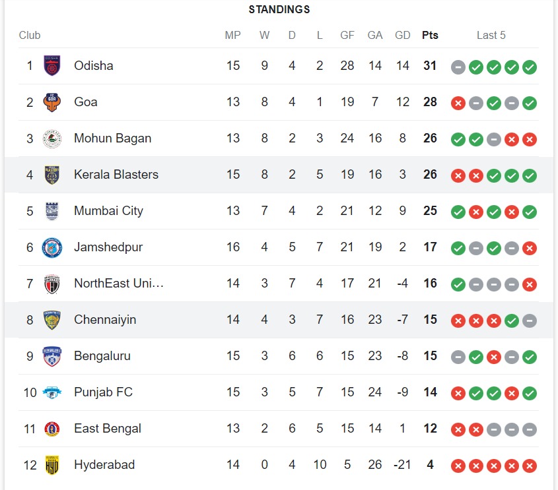Open the Punjab FC team link
The image size is (558, 490).
pos(103,392)
